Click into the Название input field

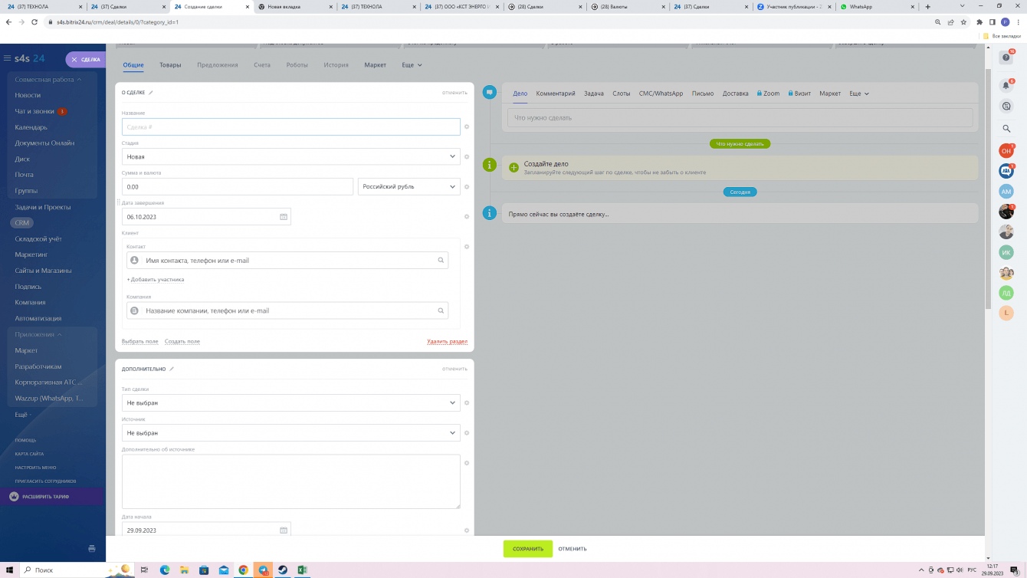pos(291,126)
